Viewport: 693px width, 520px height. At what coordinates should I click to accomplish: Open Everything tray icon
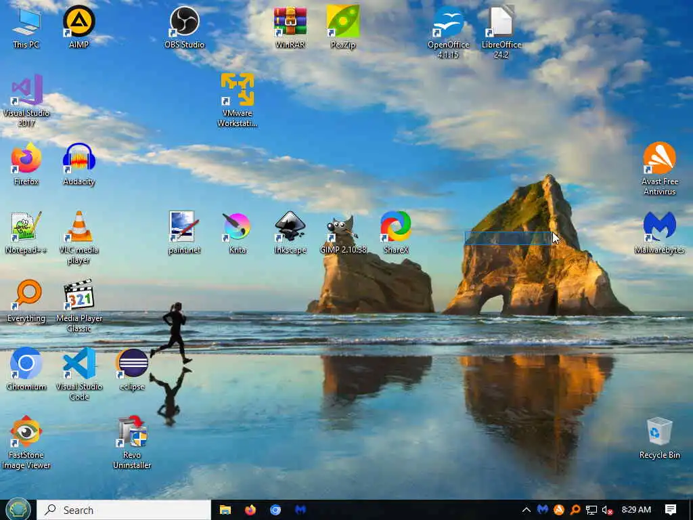575,510
